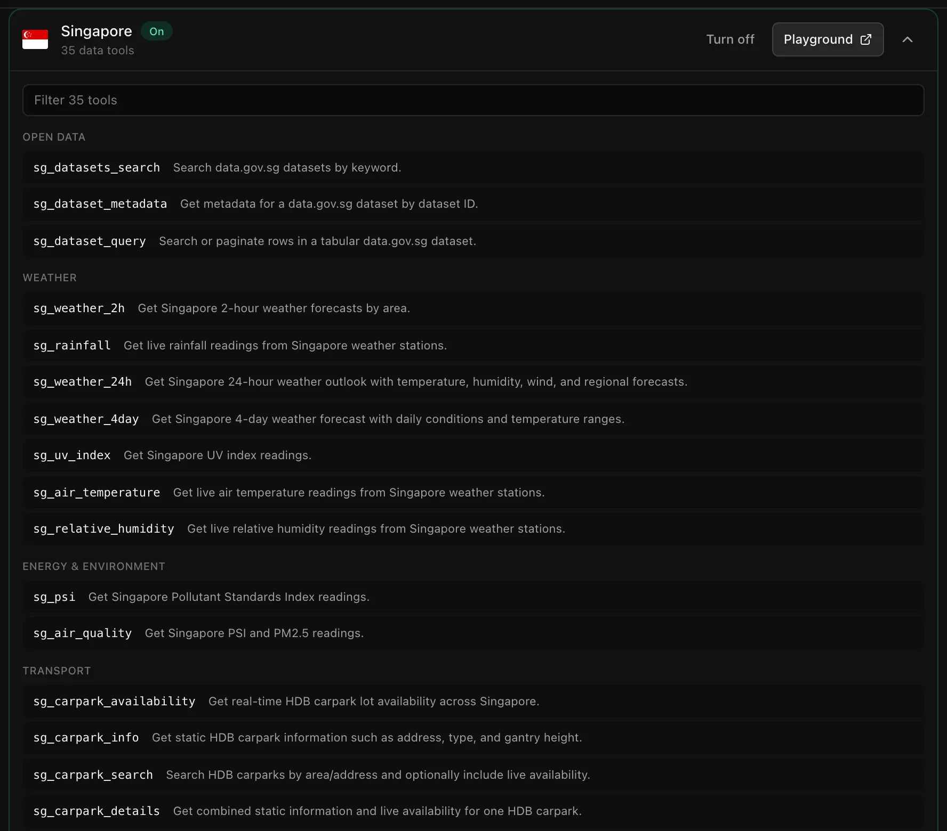Select the sg_uv_index tool
The height and width of the screenshot is (831, 947).
point(473,455)
